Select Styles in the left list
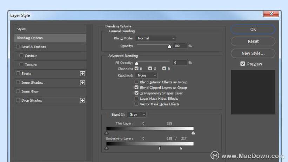Screen dimensions: 288x162 [50, 29]
